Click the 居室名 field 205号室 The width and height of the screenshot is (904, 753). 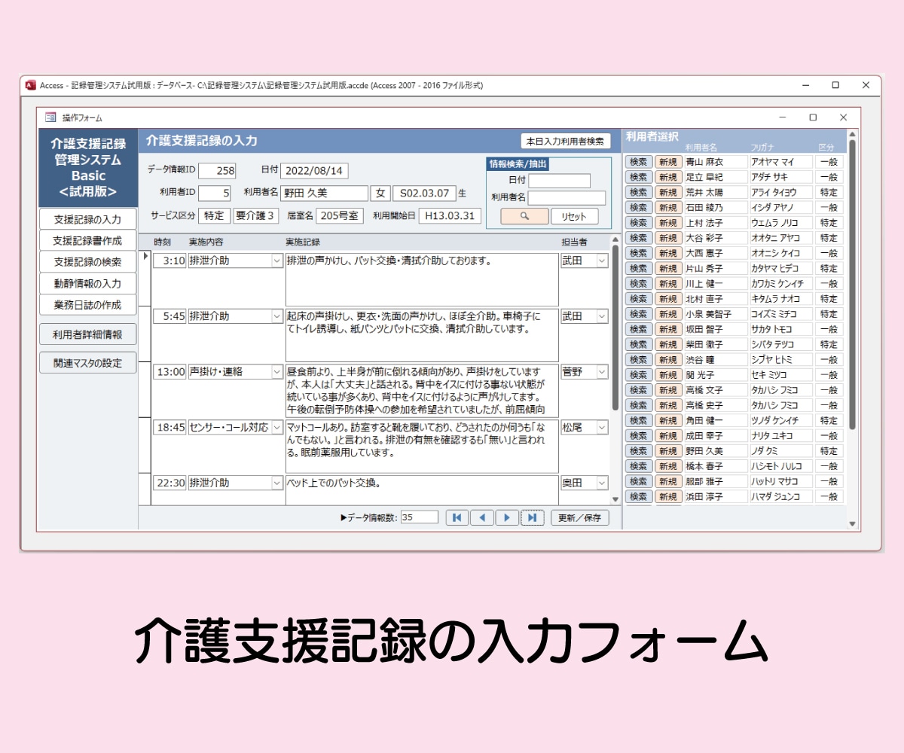[339, 215]
